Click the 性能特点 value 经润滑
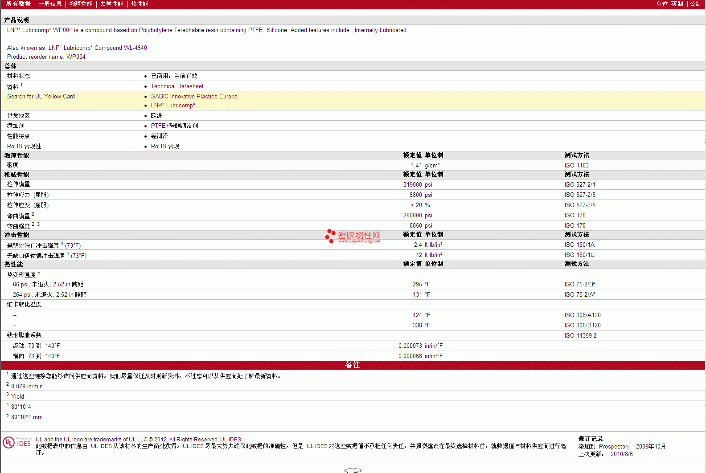The width and height of the screenshot is (706, 473). [x=159, y=136]
